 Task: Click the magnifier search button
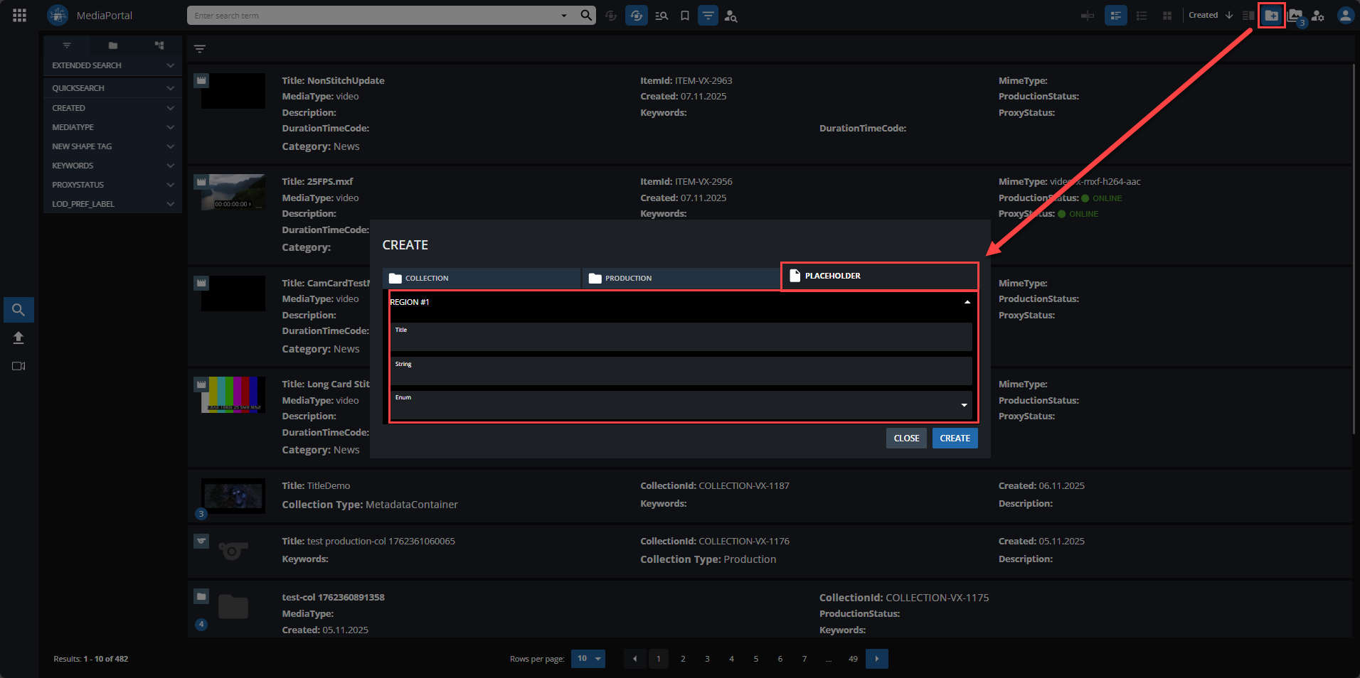(x=586, y=16)
